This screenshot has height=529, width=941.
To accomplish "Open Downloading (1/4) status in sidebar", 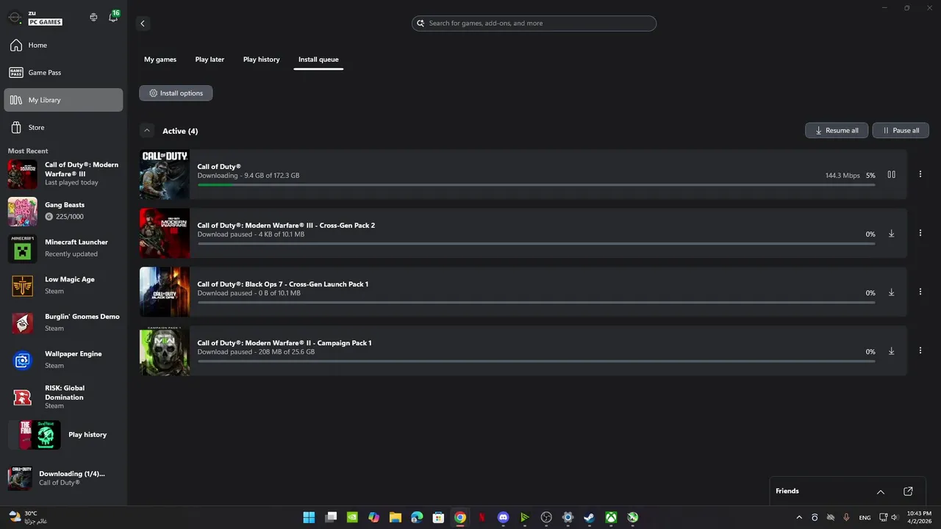I will point(63,478).
